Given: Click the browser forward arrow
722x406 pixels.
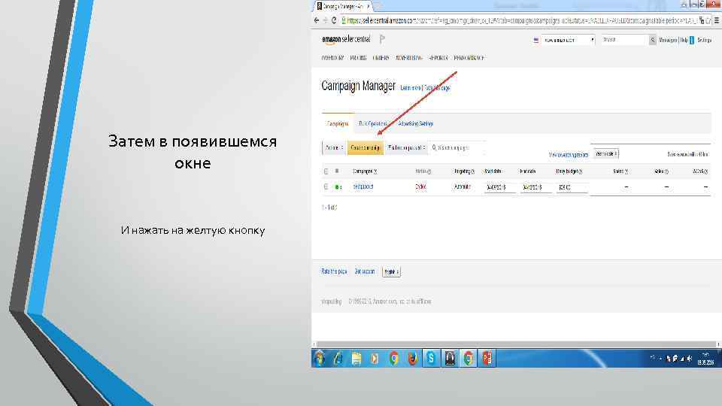Looking at the screenshot, I should click(x=325, y=20).
